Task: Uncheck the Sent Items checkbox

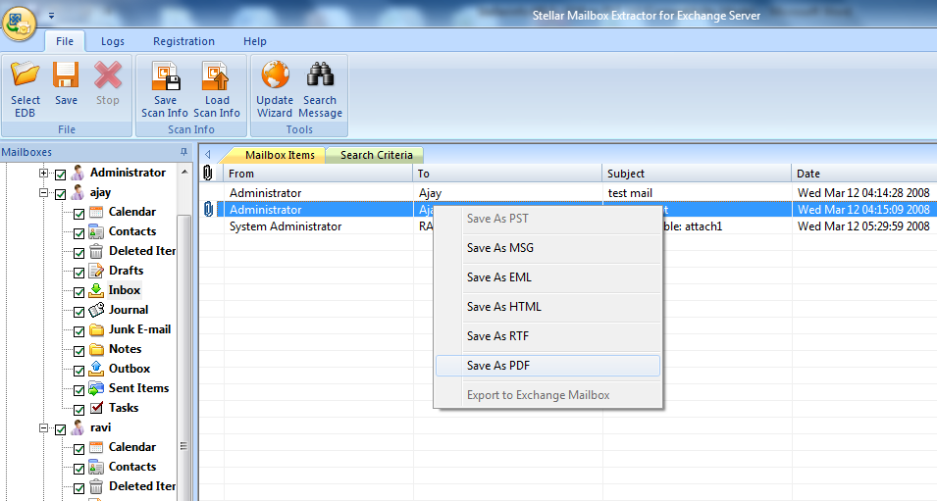Action: tap(78, 390)
